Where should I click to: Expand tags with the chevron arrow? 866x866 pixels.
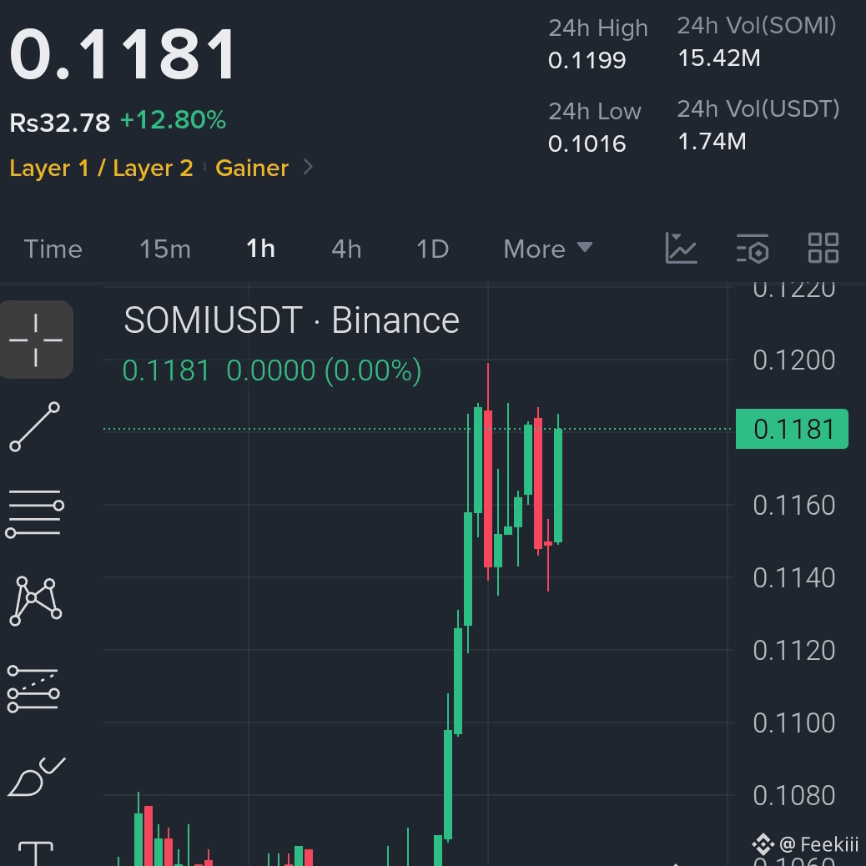tap(308, 167)
